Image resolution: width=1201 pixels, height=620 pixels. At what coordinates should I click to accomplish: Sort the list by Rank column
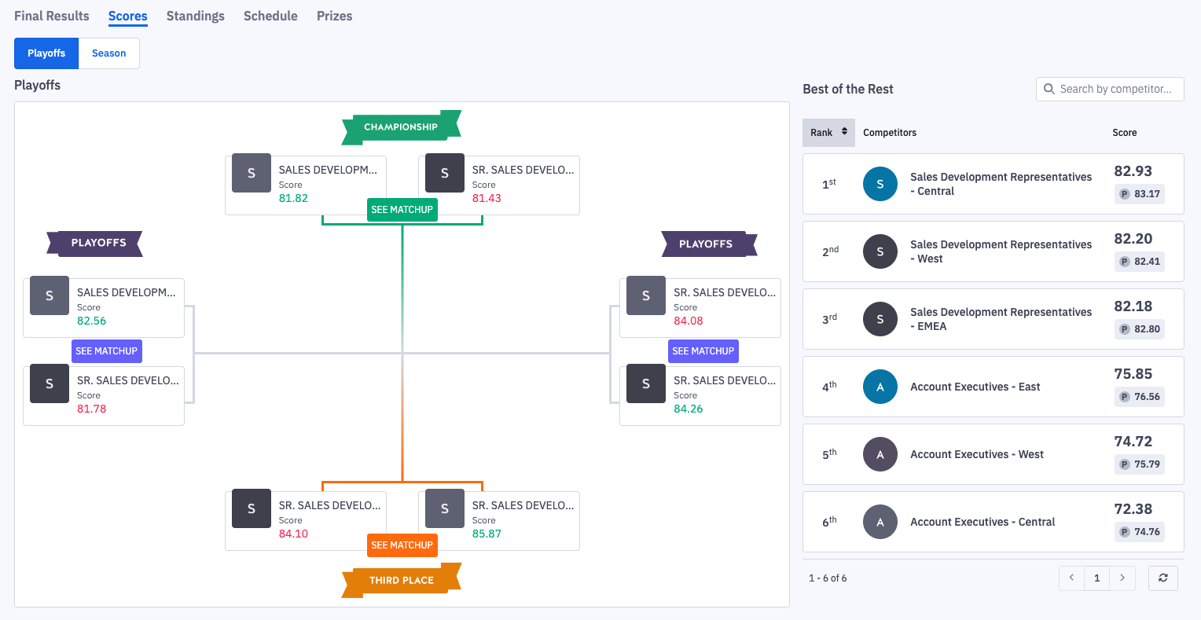(x=828, y=133)
